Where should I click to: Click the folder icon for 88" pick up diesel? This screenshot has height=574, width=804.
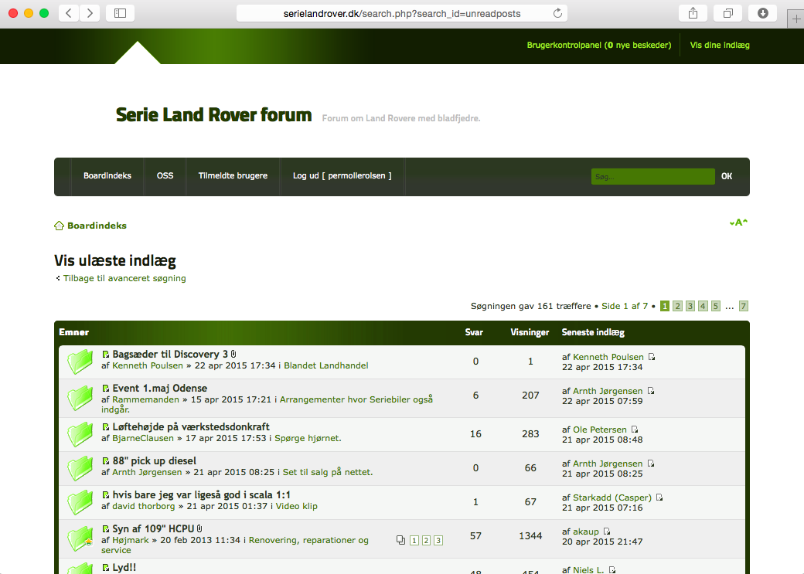click(80, 468)
